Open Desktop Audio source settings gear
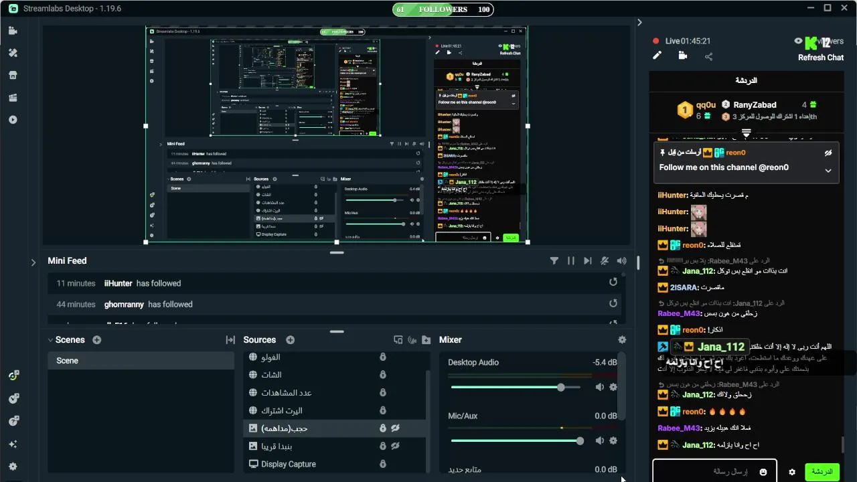The image size is (857, 482). pos(613,387)
